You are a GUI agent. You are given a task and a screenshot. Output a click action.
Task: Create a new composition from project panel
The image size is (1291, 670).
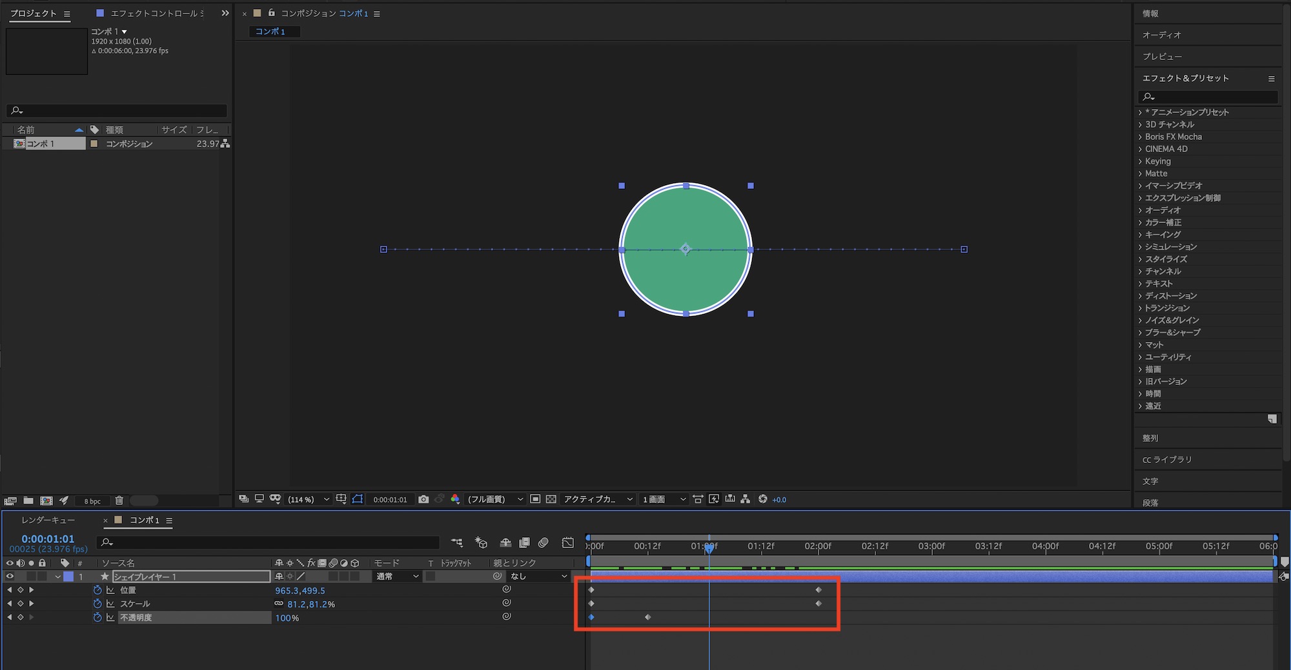point(46,500)
